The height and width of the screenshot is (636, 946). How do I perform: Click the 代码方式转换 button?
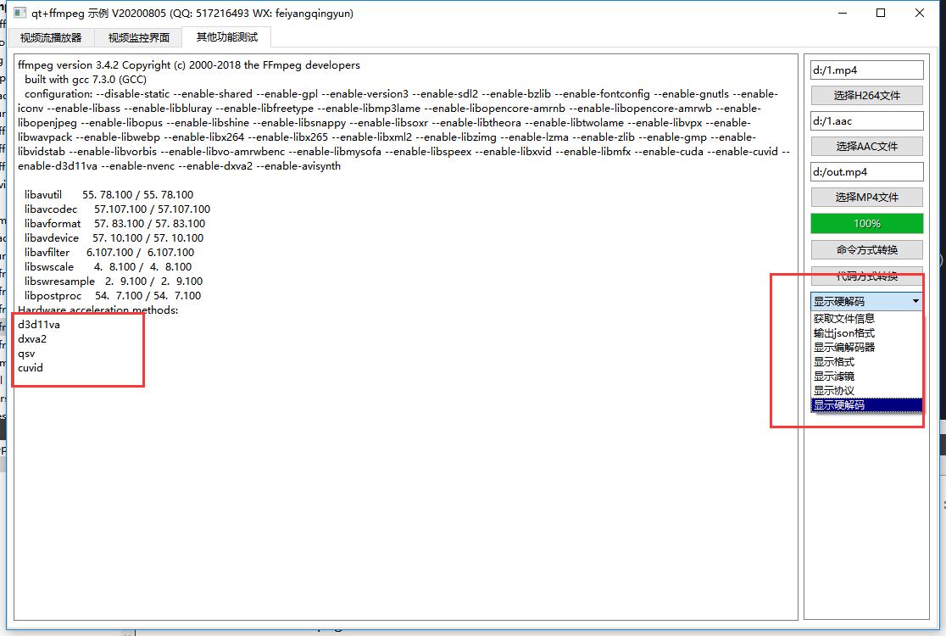coord(867,276)
